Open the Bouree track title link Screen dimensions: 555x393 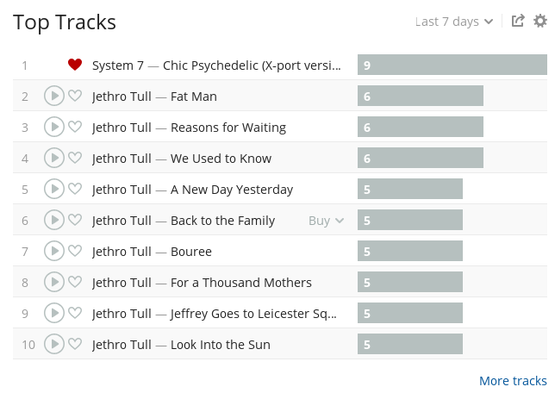191,252
